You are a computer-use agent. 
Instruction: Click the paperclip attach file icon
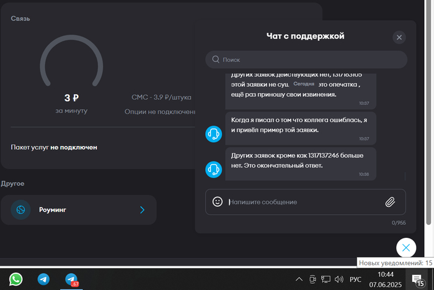(x=390, y=202)
